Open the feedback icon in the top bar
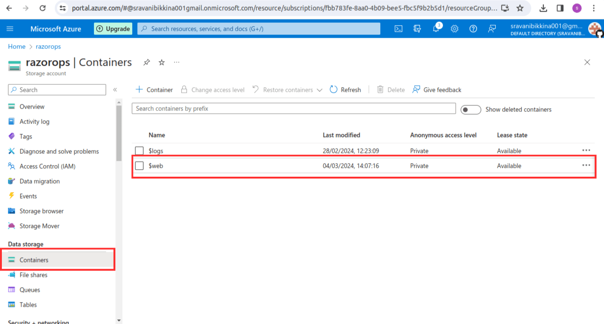Viewport: 604px width, 324px height. [x=491, y=29]
